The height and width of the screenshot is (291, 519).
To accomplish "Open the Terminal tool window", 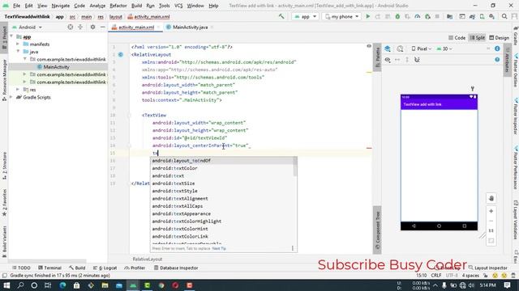I will [49, 268].
